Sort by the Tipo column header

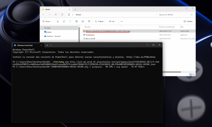(x=182, y=27)
